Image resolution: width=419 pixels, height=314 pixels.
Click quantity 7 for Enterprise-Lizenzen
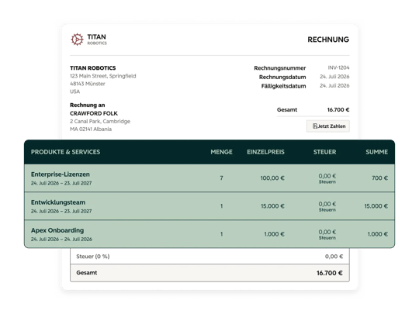[221, 178]
